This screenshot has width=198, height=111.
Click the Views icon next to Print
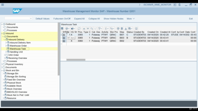tap(122, 29)
